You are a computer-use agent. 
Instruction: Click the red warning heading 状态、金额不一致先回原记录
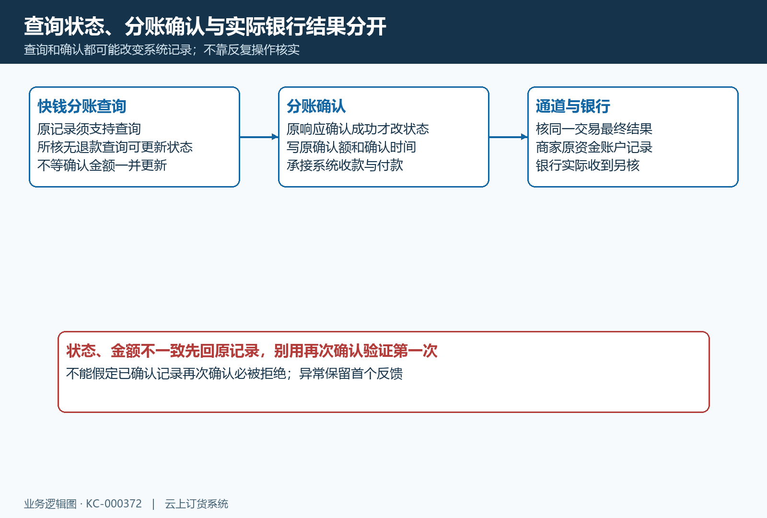163,351
